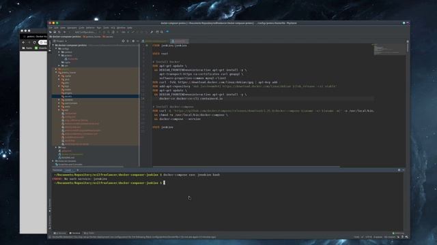Click the Radio bookmark in browser window
The width and height of the screenshot is (437, 245).
pos(27,48)
